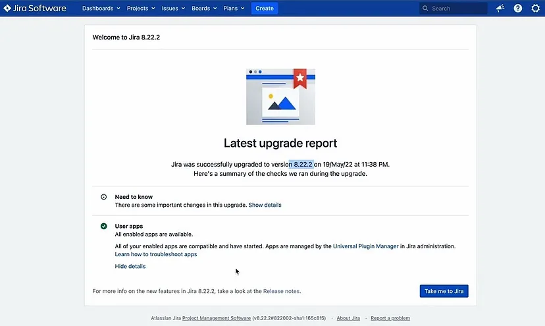Click the User apps heading
This screenshot has height=326, width=545.
point(129,226)
